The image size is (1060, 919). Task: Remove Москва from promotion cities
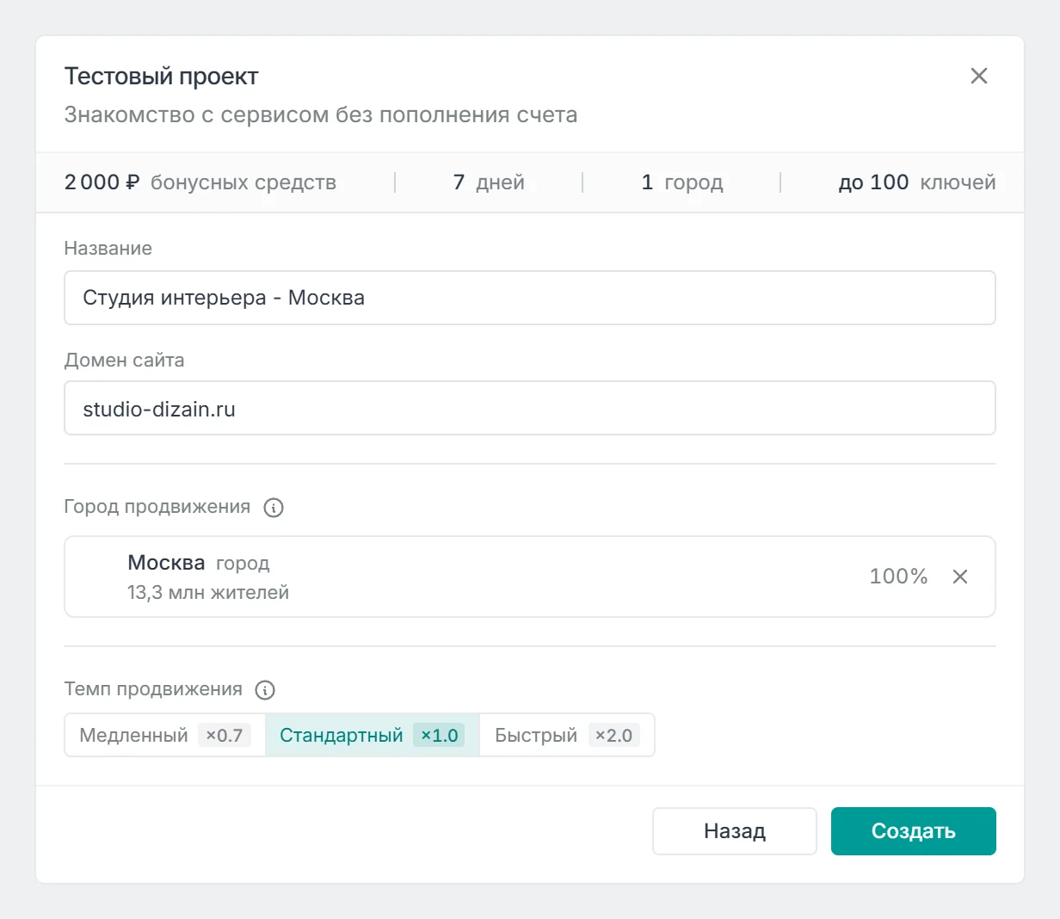960,577
